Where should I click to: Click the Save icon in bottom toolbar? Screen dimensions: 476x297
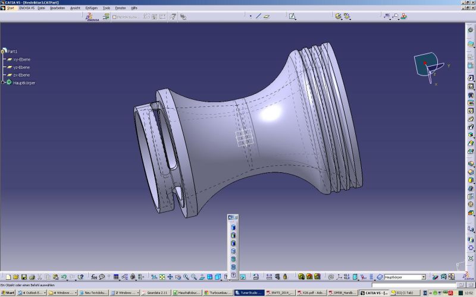click(24, 277)
